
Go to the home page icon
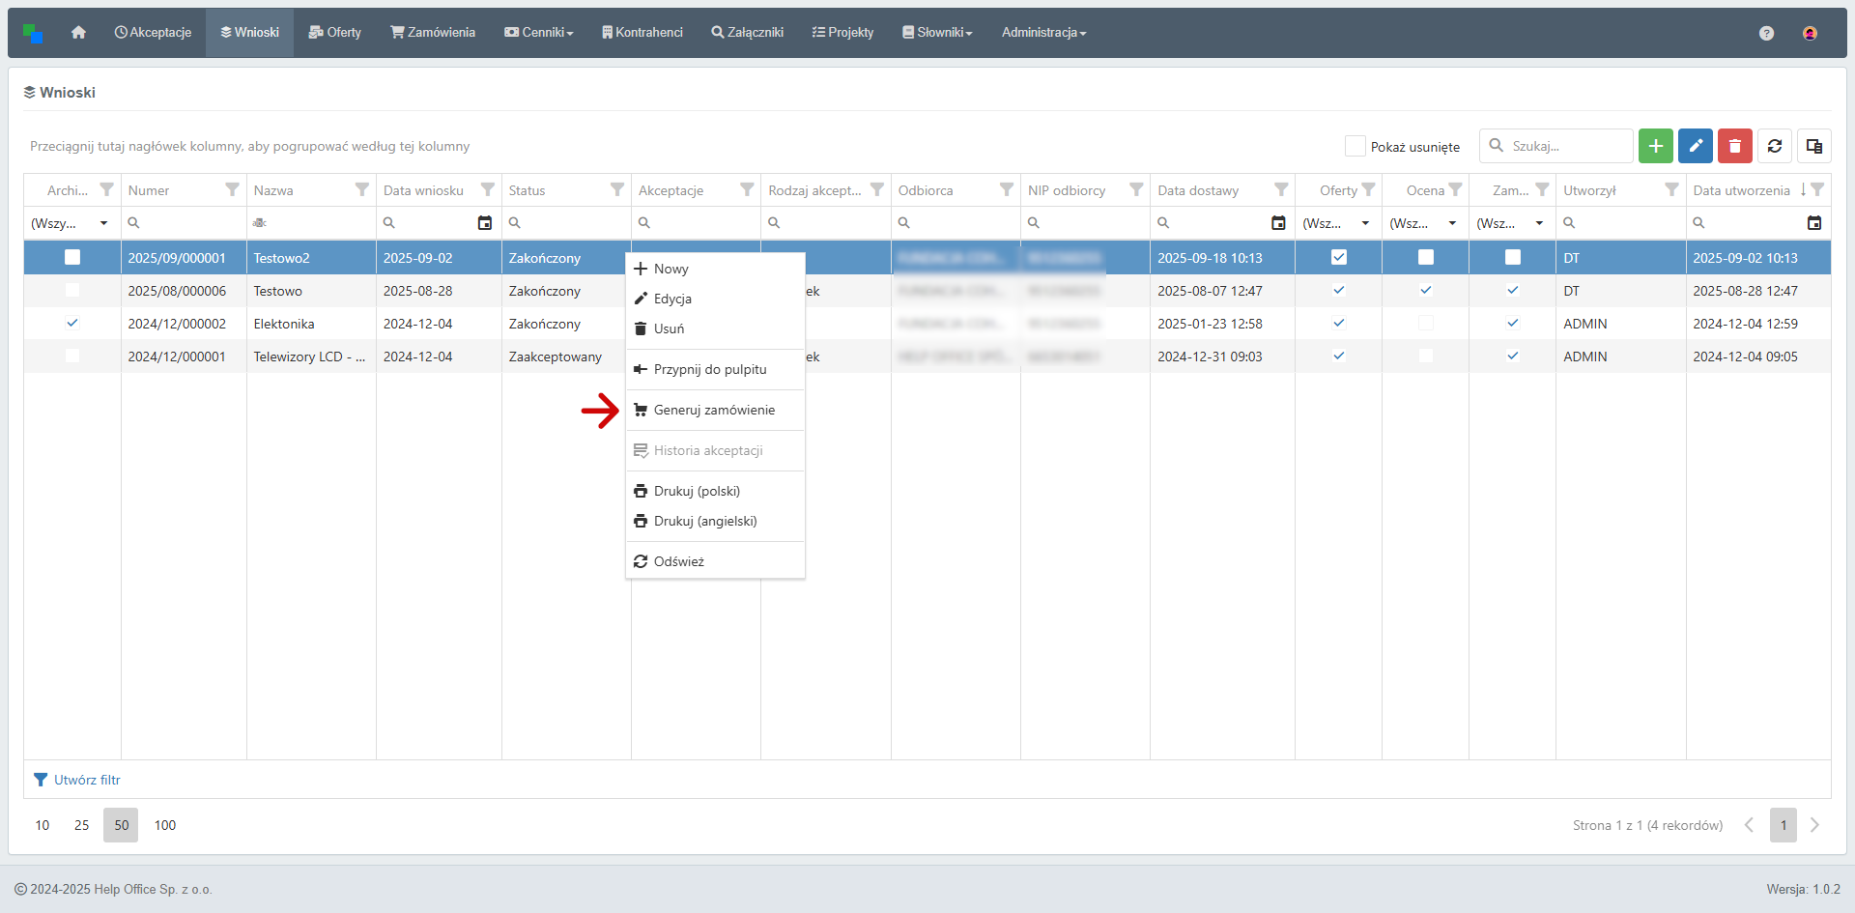[x=78, y=33]
